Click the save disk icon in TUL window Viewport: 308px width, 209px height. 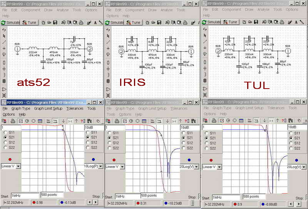click(x=256, y=22)
